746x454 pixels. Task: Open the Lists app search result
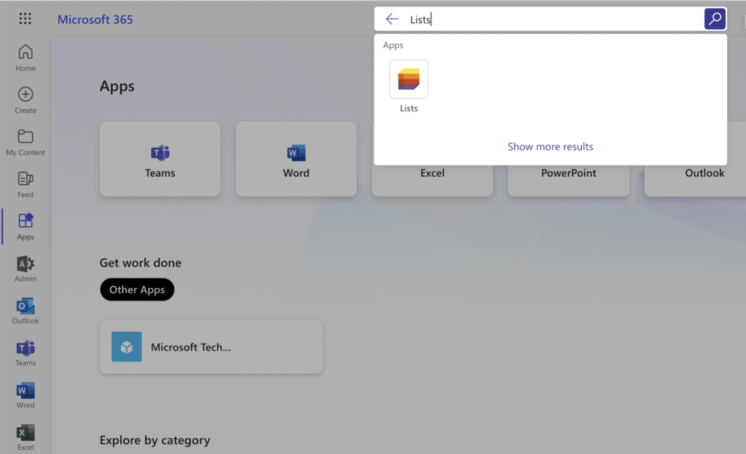(x=409, y=86)
